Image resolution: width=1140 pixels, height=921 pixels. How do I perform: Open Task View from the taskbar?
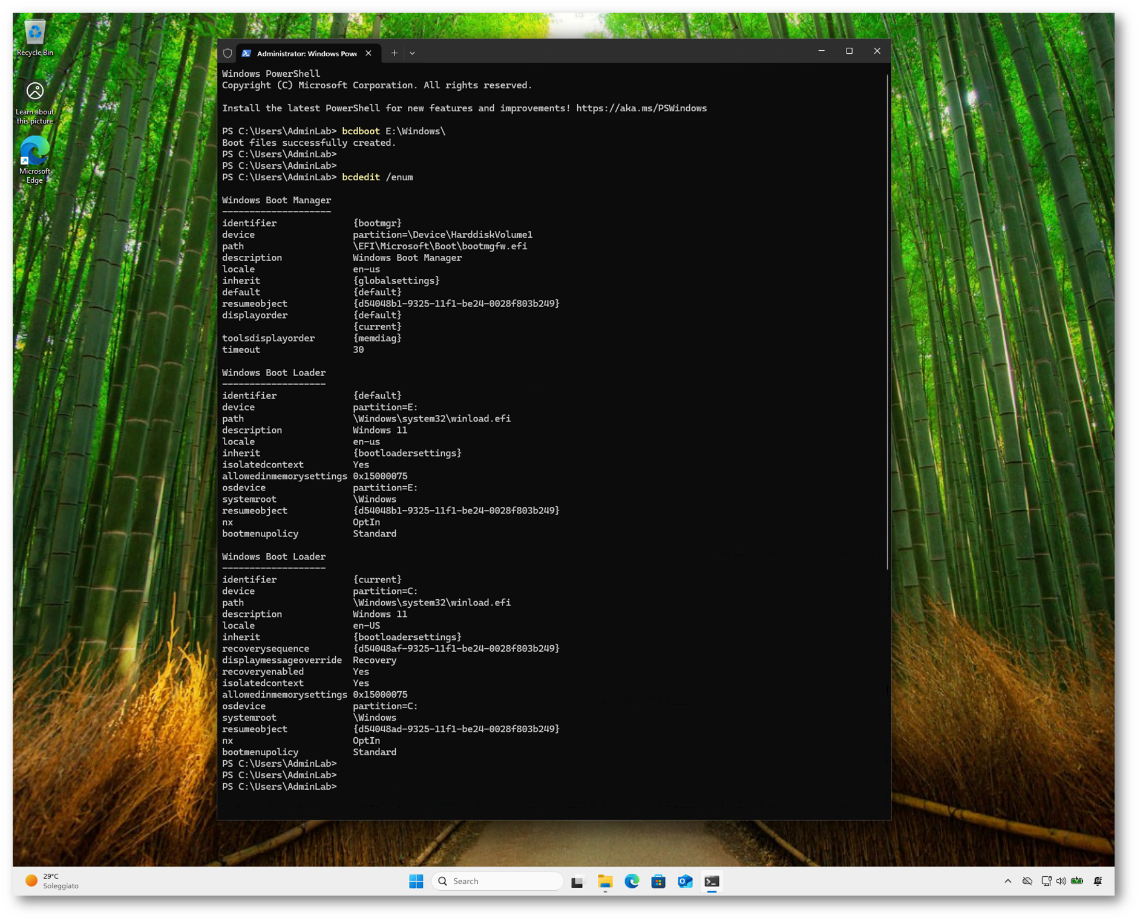pos(577,881)
